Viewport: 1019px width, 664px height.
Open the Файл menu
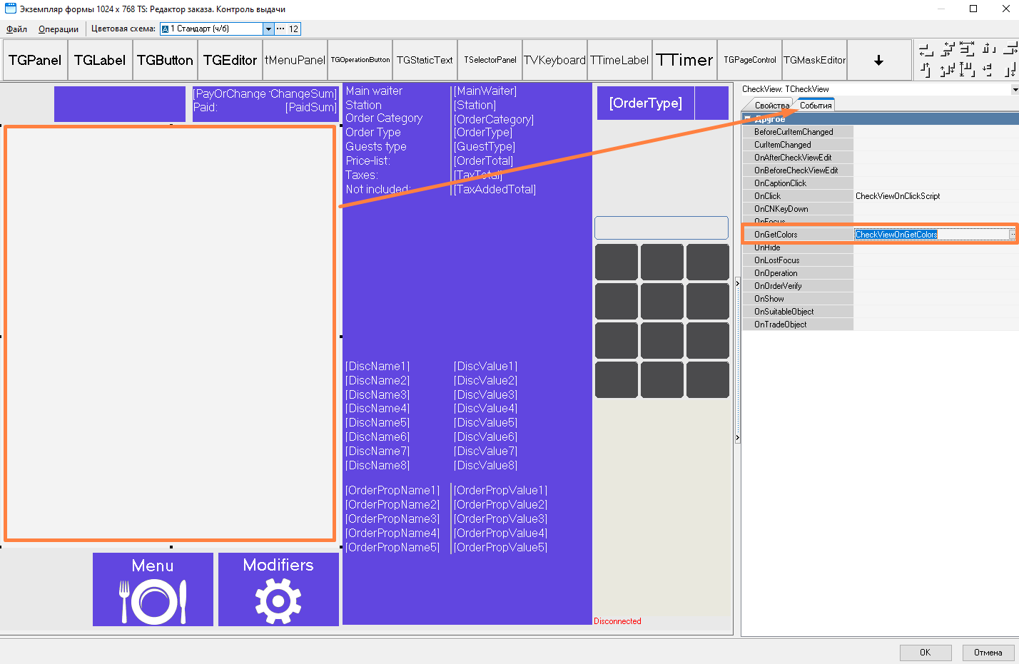[x=16, y=29]
